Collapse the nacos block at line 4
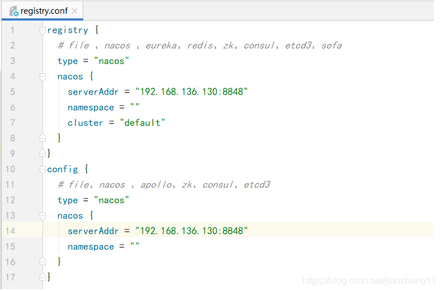Image resolution: width=440 pixels, height=291 pixels. 42,76
